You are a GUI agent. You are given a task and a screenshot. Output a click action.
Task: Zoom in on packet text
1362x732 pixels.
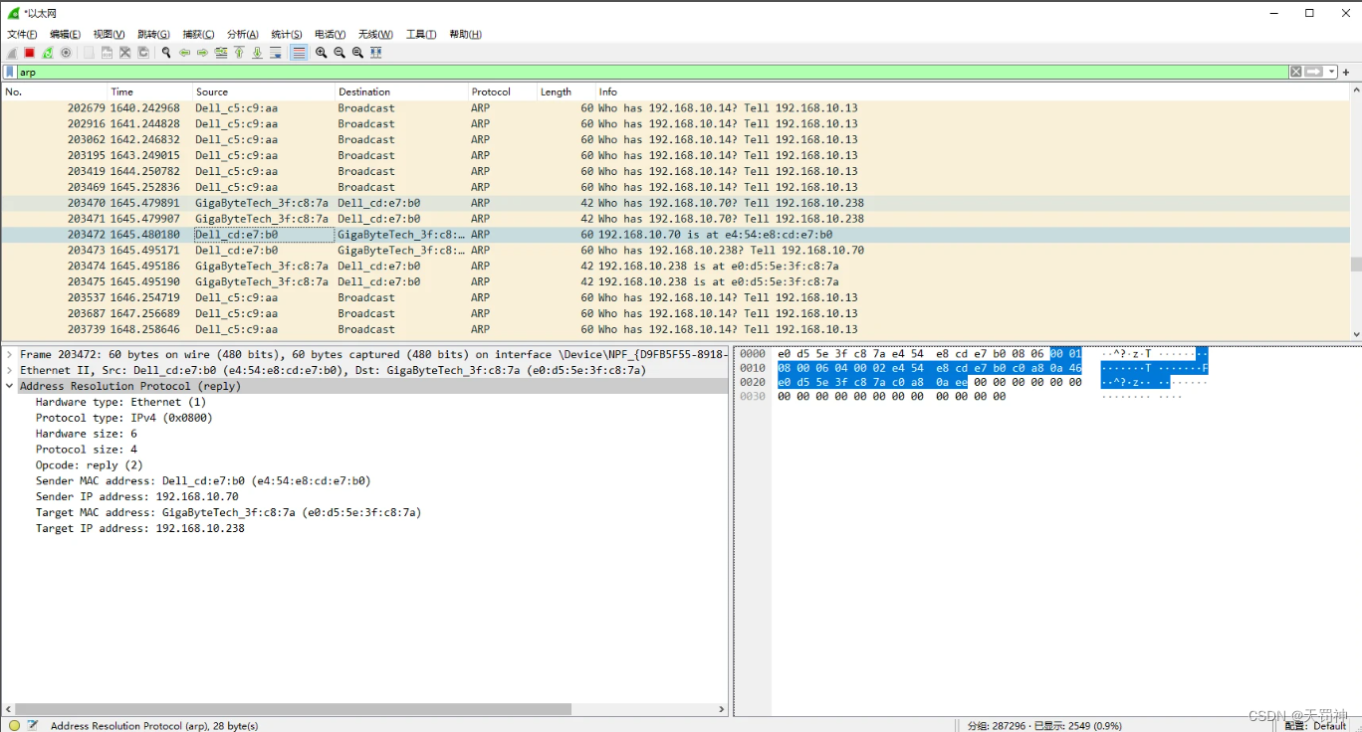[322, 53]
